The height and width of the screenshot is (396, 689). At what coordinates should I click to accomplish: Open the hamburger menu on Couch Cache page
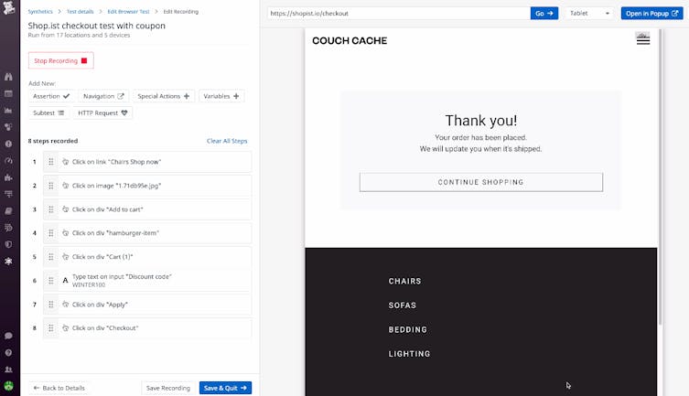643,40
